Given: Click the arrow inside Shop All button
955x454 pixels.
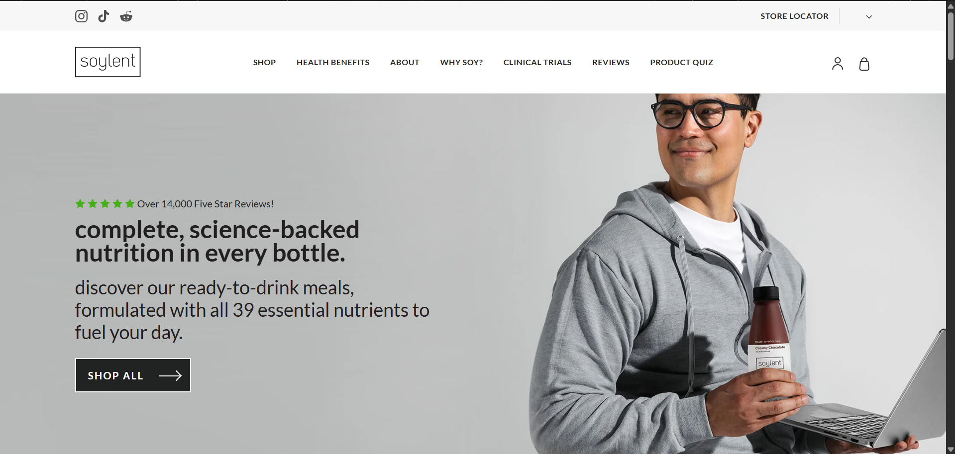Looking at the screenshot, I should point(170,375).
